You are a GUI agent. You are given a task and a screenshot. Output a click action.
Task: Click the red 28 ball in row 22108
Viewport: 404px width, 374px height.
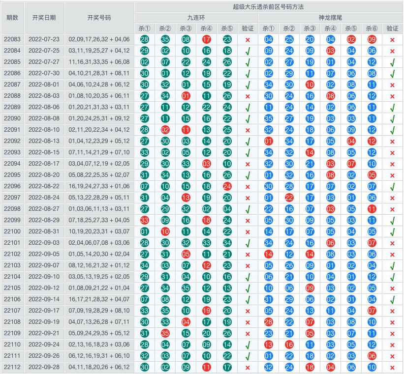[269, 322]
